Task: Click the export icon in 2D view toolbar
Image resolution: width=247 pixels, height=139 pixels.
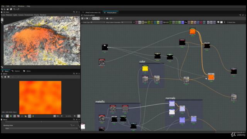Action: pyautogui.click(x=8, y=77)
